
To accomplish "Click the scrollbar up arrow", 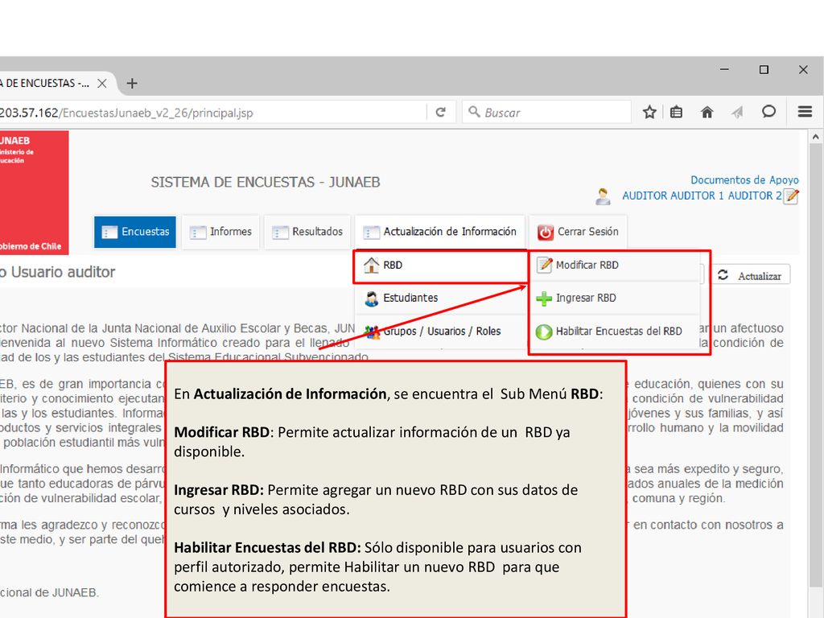I will [816, 137].
